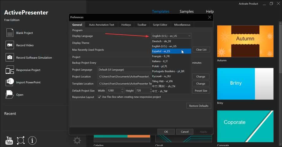Click the Cancel button

pos(185,132)
